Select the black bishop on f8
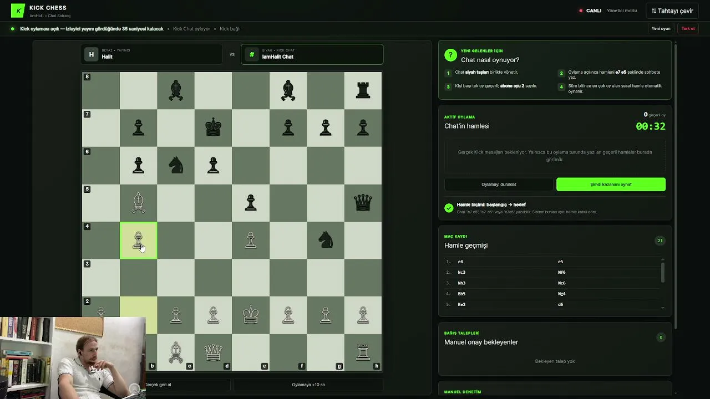 [x=288, y=90]
